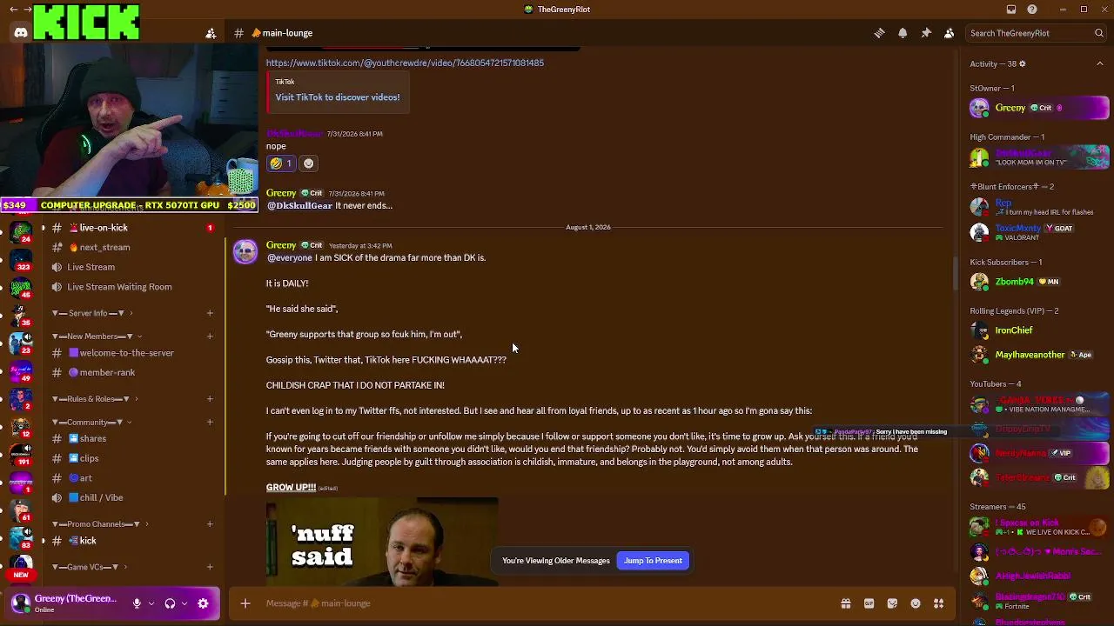Add a channel to Rules & Roles category
Screen dimensions: 1114x626
click(210, 399)
